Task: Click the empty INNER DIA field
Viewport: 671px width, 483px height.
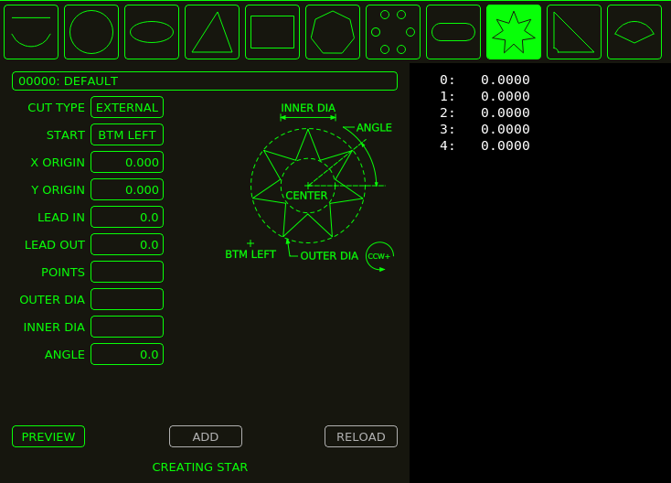Action: coord(127,327)
